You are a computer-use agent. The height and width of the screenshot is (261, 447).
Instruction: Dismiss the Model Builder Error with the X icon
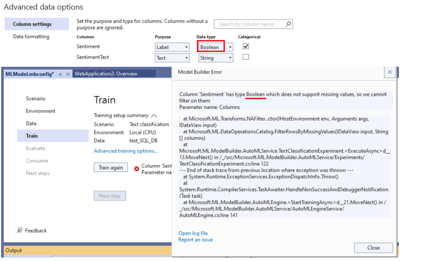(389, 72)
